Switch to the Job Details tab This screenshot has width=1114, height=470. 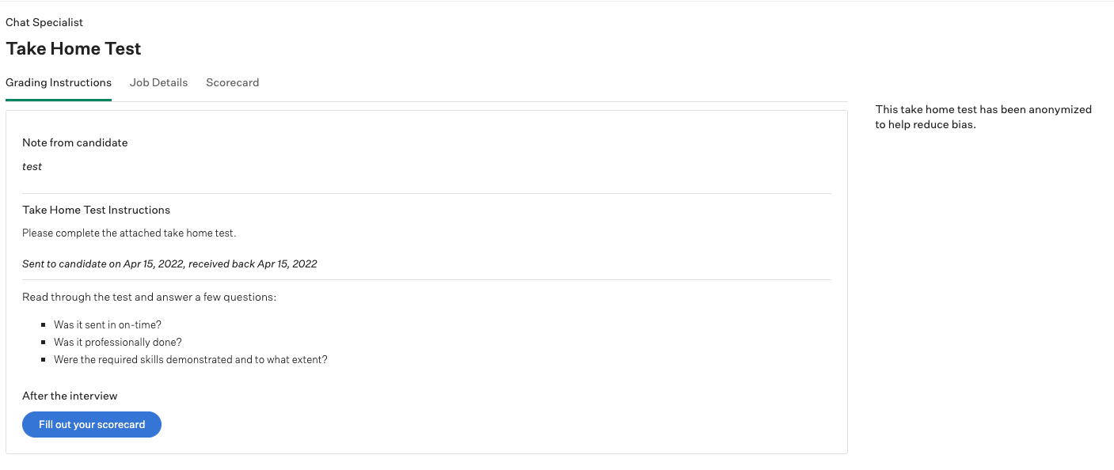point(158,82)
